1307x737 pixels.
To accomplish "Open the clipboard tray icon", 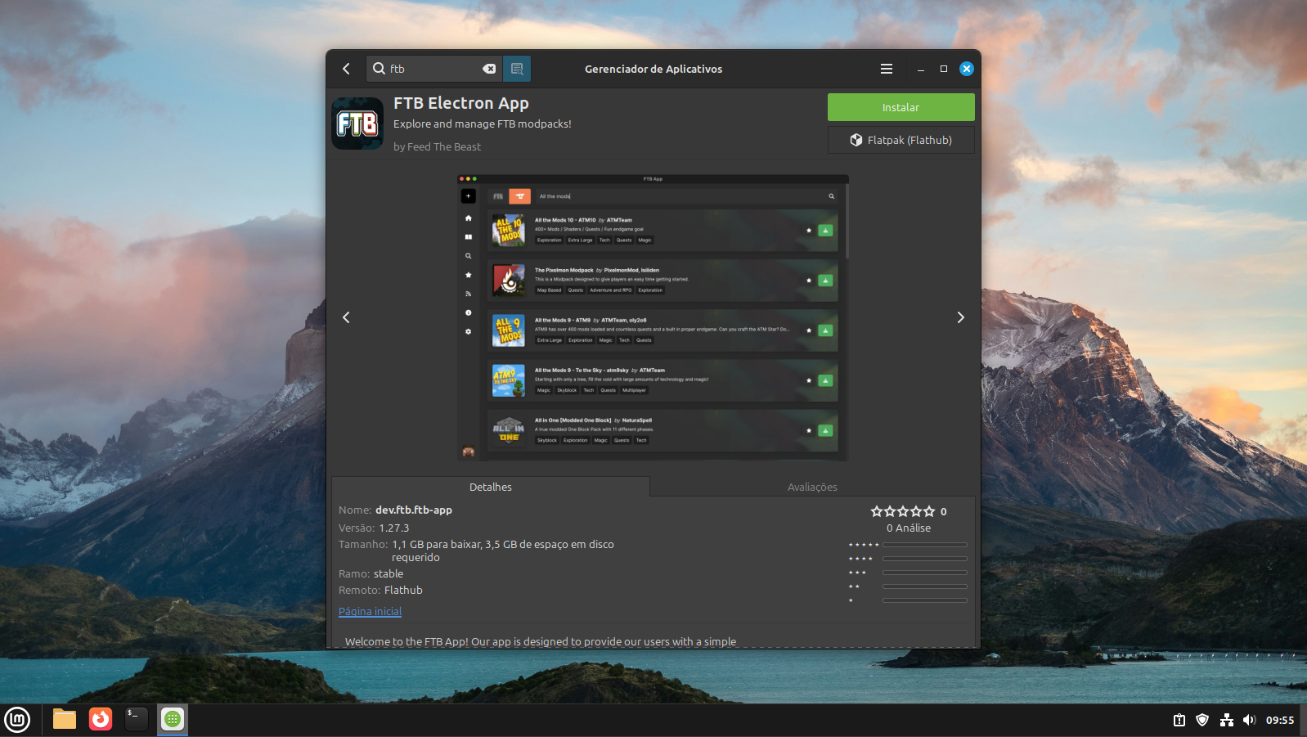I will point(1179,720).
